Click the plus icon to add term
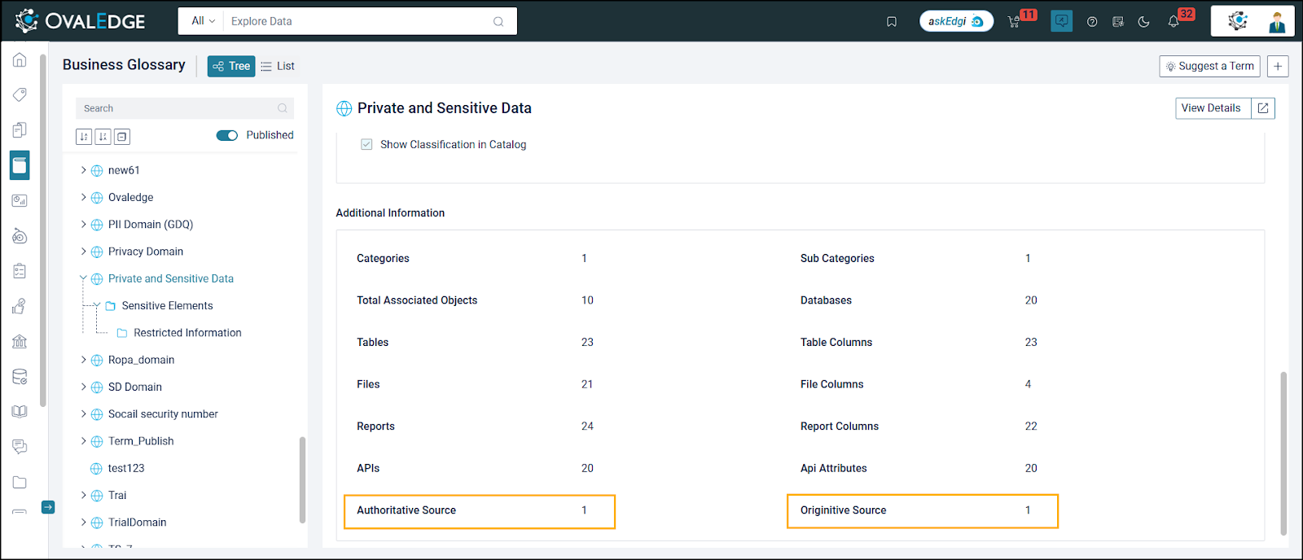 tap(1278, 67)
